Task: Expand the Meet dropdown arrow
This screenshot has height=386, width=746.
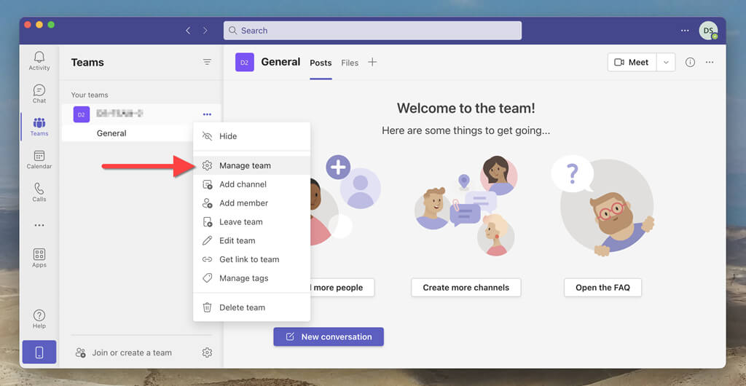Action: tap(666, 63)
